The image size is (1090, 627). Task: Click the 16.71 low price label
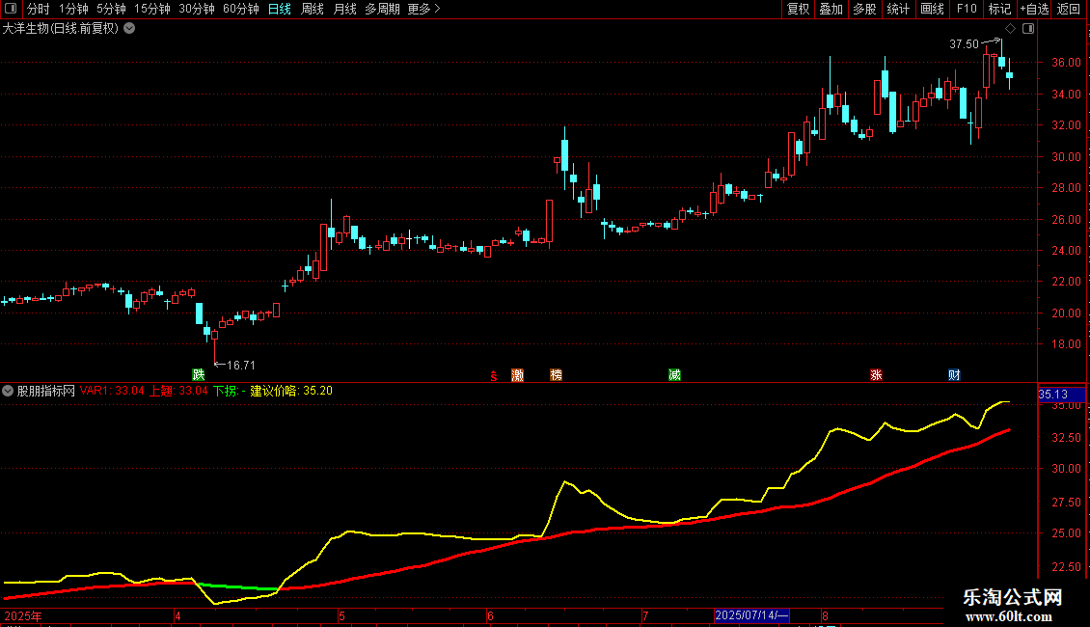241,365
